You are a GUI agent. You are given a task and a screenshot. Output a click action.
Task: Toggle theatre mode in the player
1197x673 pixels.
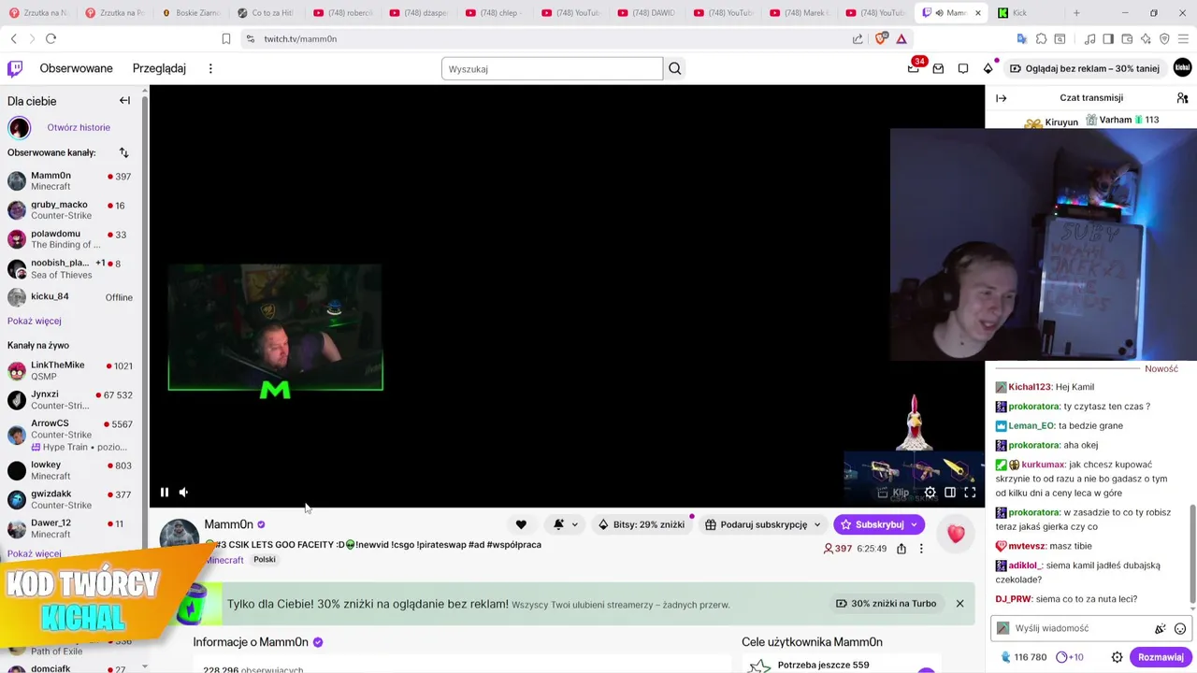[x=950, y=493]
